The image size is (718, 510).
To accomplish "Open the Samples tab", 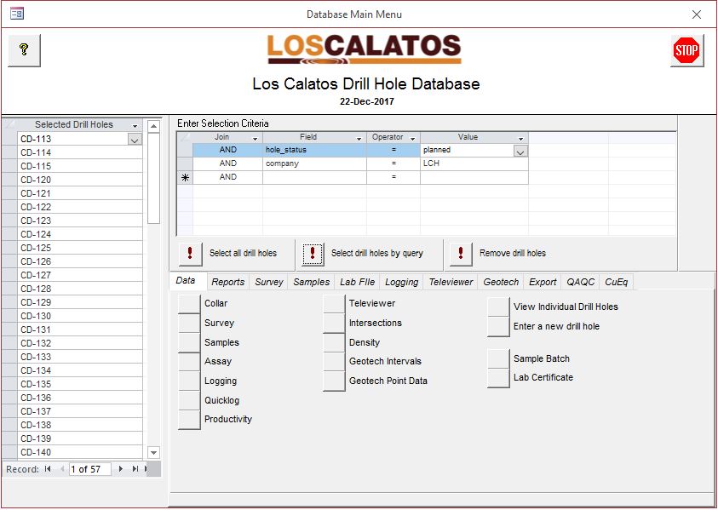I will tap(312, 282).
